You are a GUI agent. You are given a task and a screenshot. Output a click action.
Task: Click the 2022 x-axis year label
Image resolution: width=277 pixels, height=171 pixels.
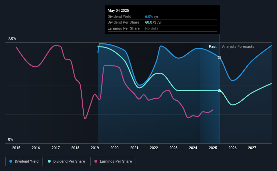[154, 148]
